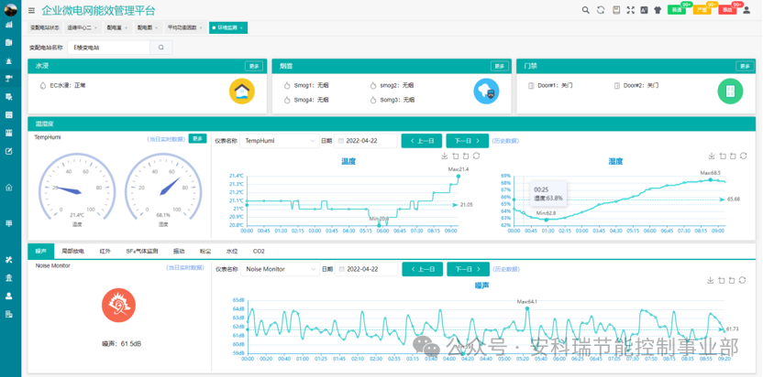Open the edit pencil sidebar icon
Viewport: 763px width, 377px height.
click(9, 151)
